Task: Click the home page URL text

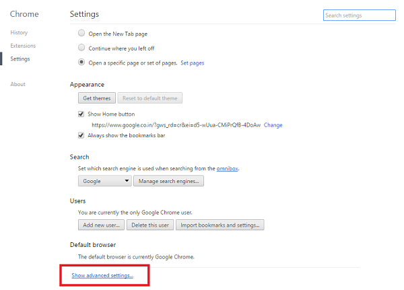Action: 176,125
